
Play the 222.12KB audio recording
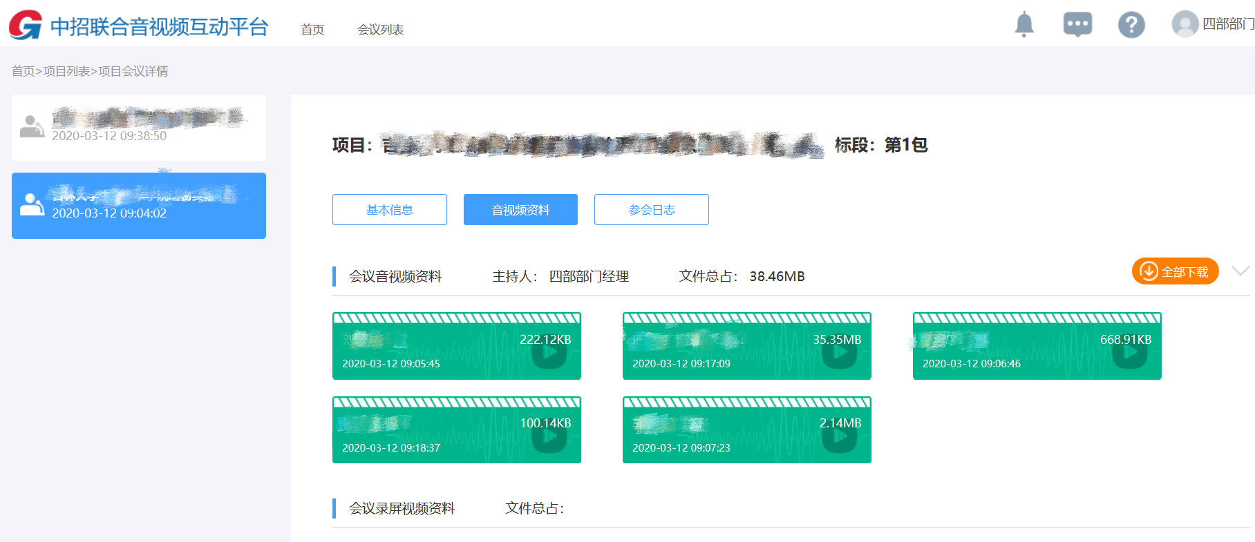point(549,353)
